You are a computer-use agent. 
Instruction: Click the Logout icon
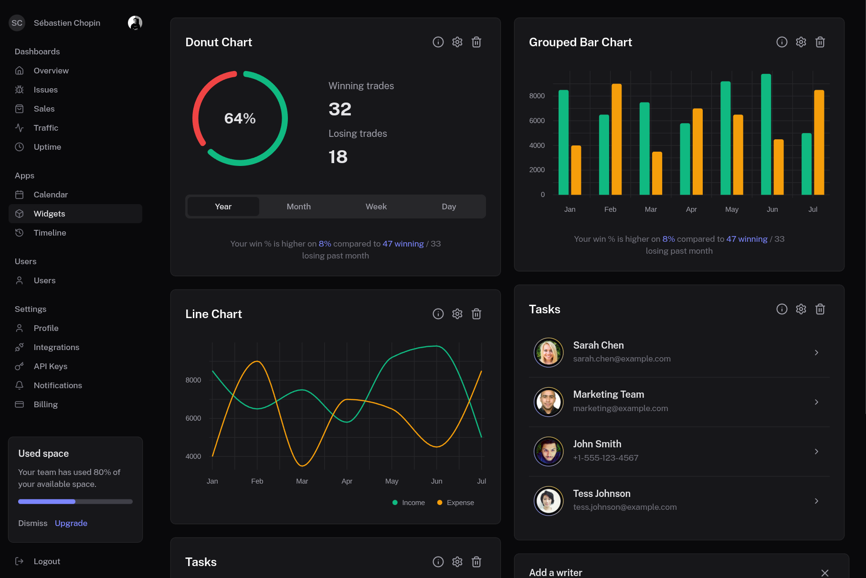click(x=19, y=561)
